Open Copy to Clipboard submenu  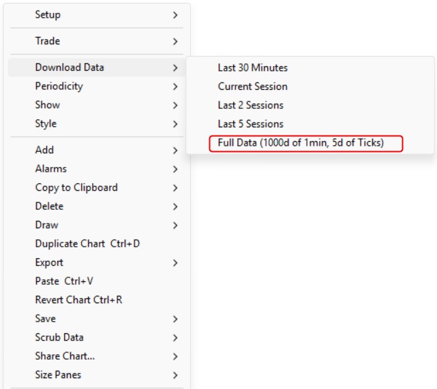click(x=76, y=187)
